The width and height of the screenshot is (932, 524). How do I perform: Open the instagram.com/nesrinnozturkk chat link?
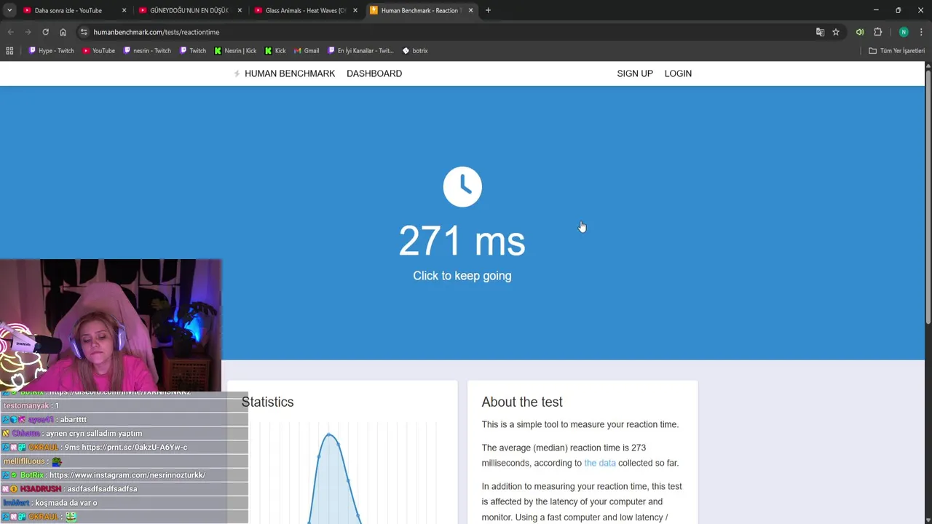click(127, 475)
